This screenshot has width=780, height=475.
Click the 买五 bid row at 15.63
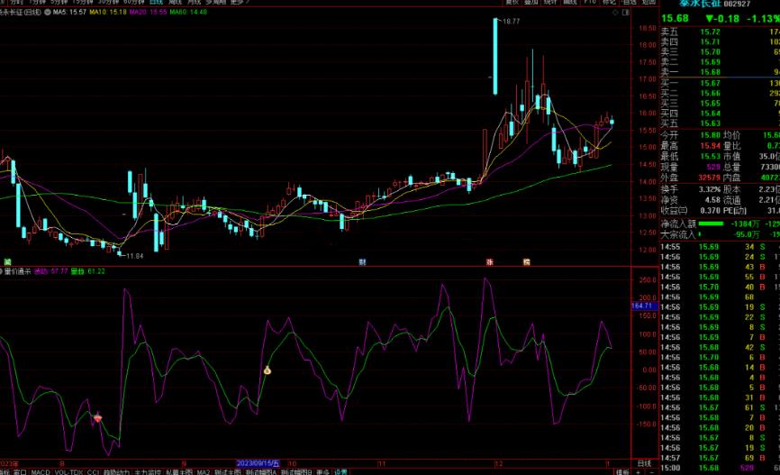coord(720,123)
